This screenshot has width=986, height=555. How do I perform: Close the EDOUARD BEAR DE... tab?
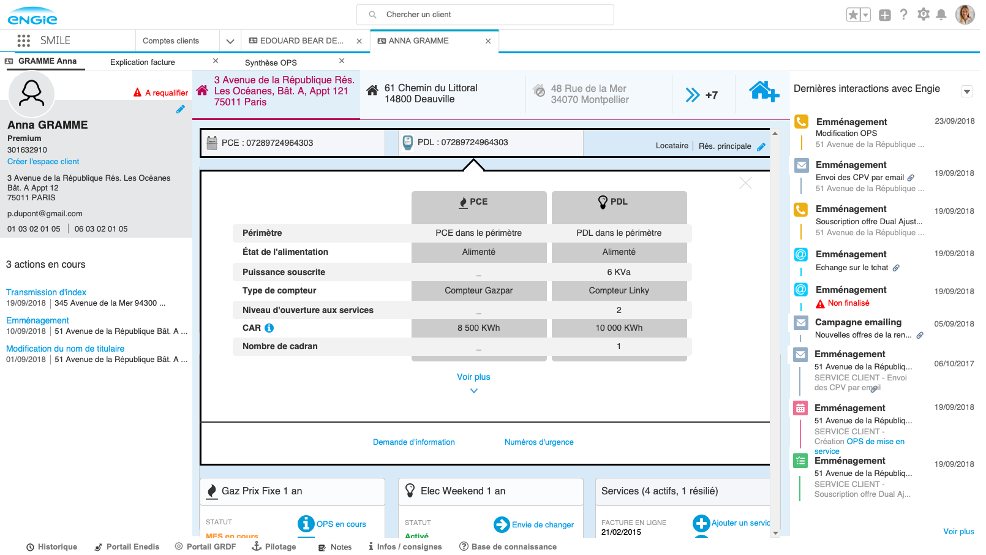tap(359, 41)
